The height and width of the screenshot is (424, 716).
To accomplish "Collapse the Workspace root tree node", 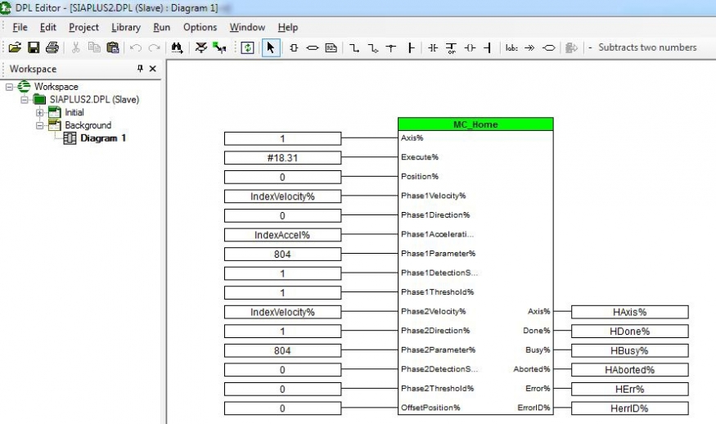I will [x=10, y=87].
